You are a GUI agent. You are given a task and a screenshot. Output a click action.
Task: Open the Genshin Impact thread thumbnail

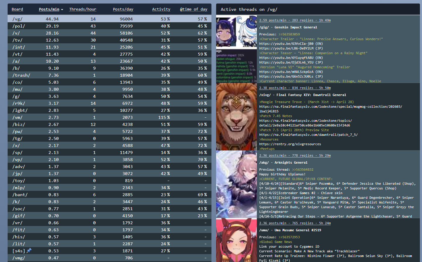(x=236, y=49)
